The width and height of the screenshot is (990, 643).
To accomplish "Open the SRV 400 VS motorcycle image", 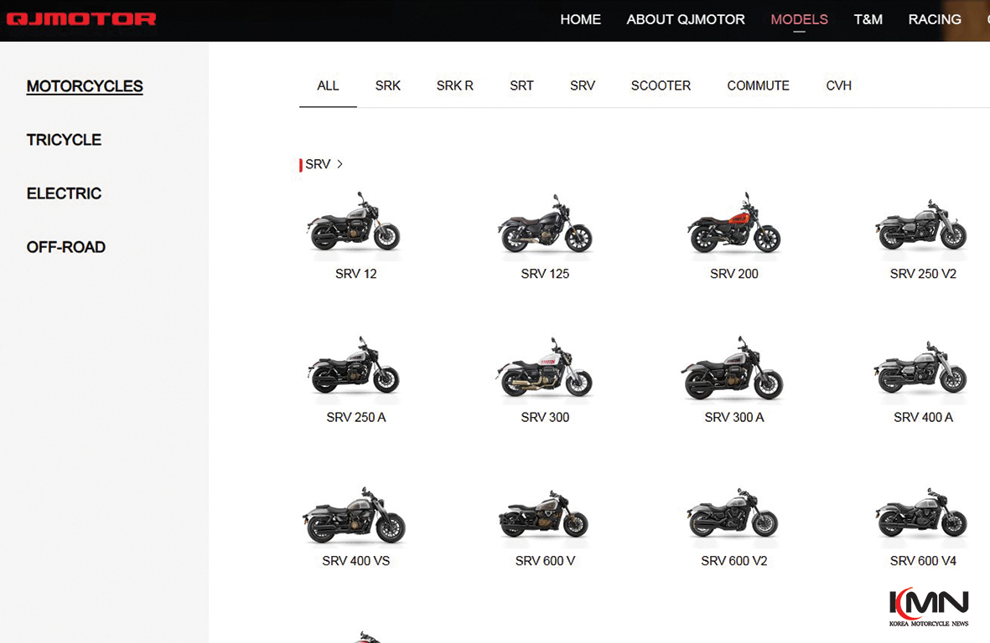I will click(x=355, y=516).
